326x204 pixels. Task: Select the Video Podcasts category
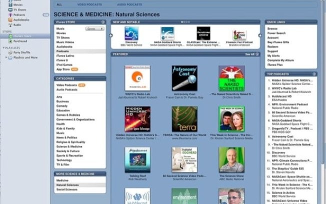point(66,85)
